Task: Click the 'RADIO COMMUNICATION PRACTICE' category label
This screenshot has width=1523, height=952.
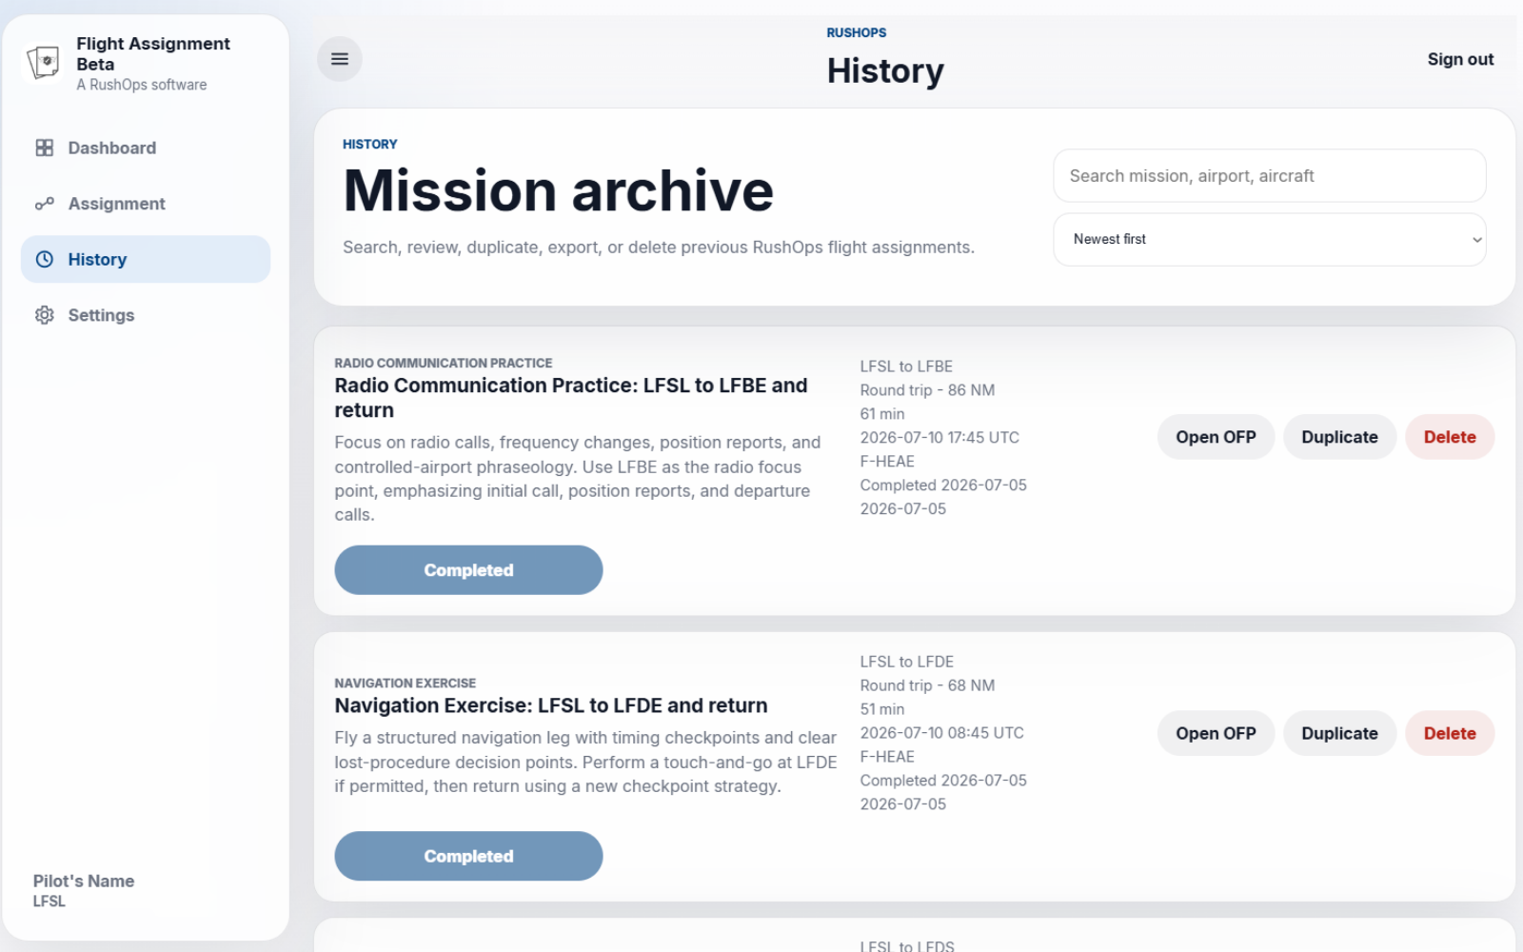Action: (444, 363)
